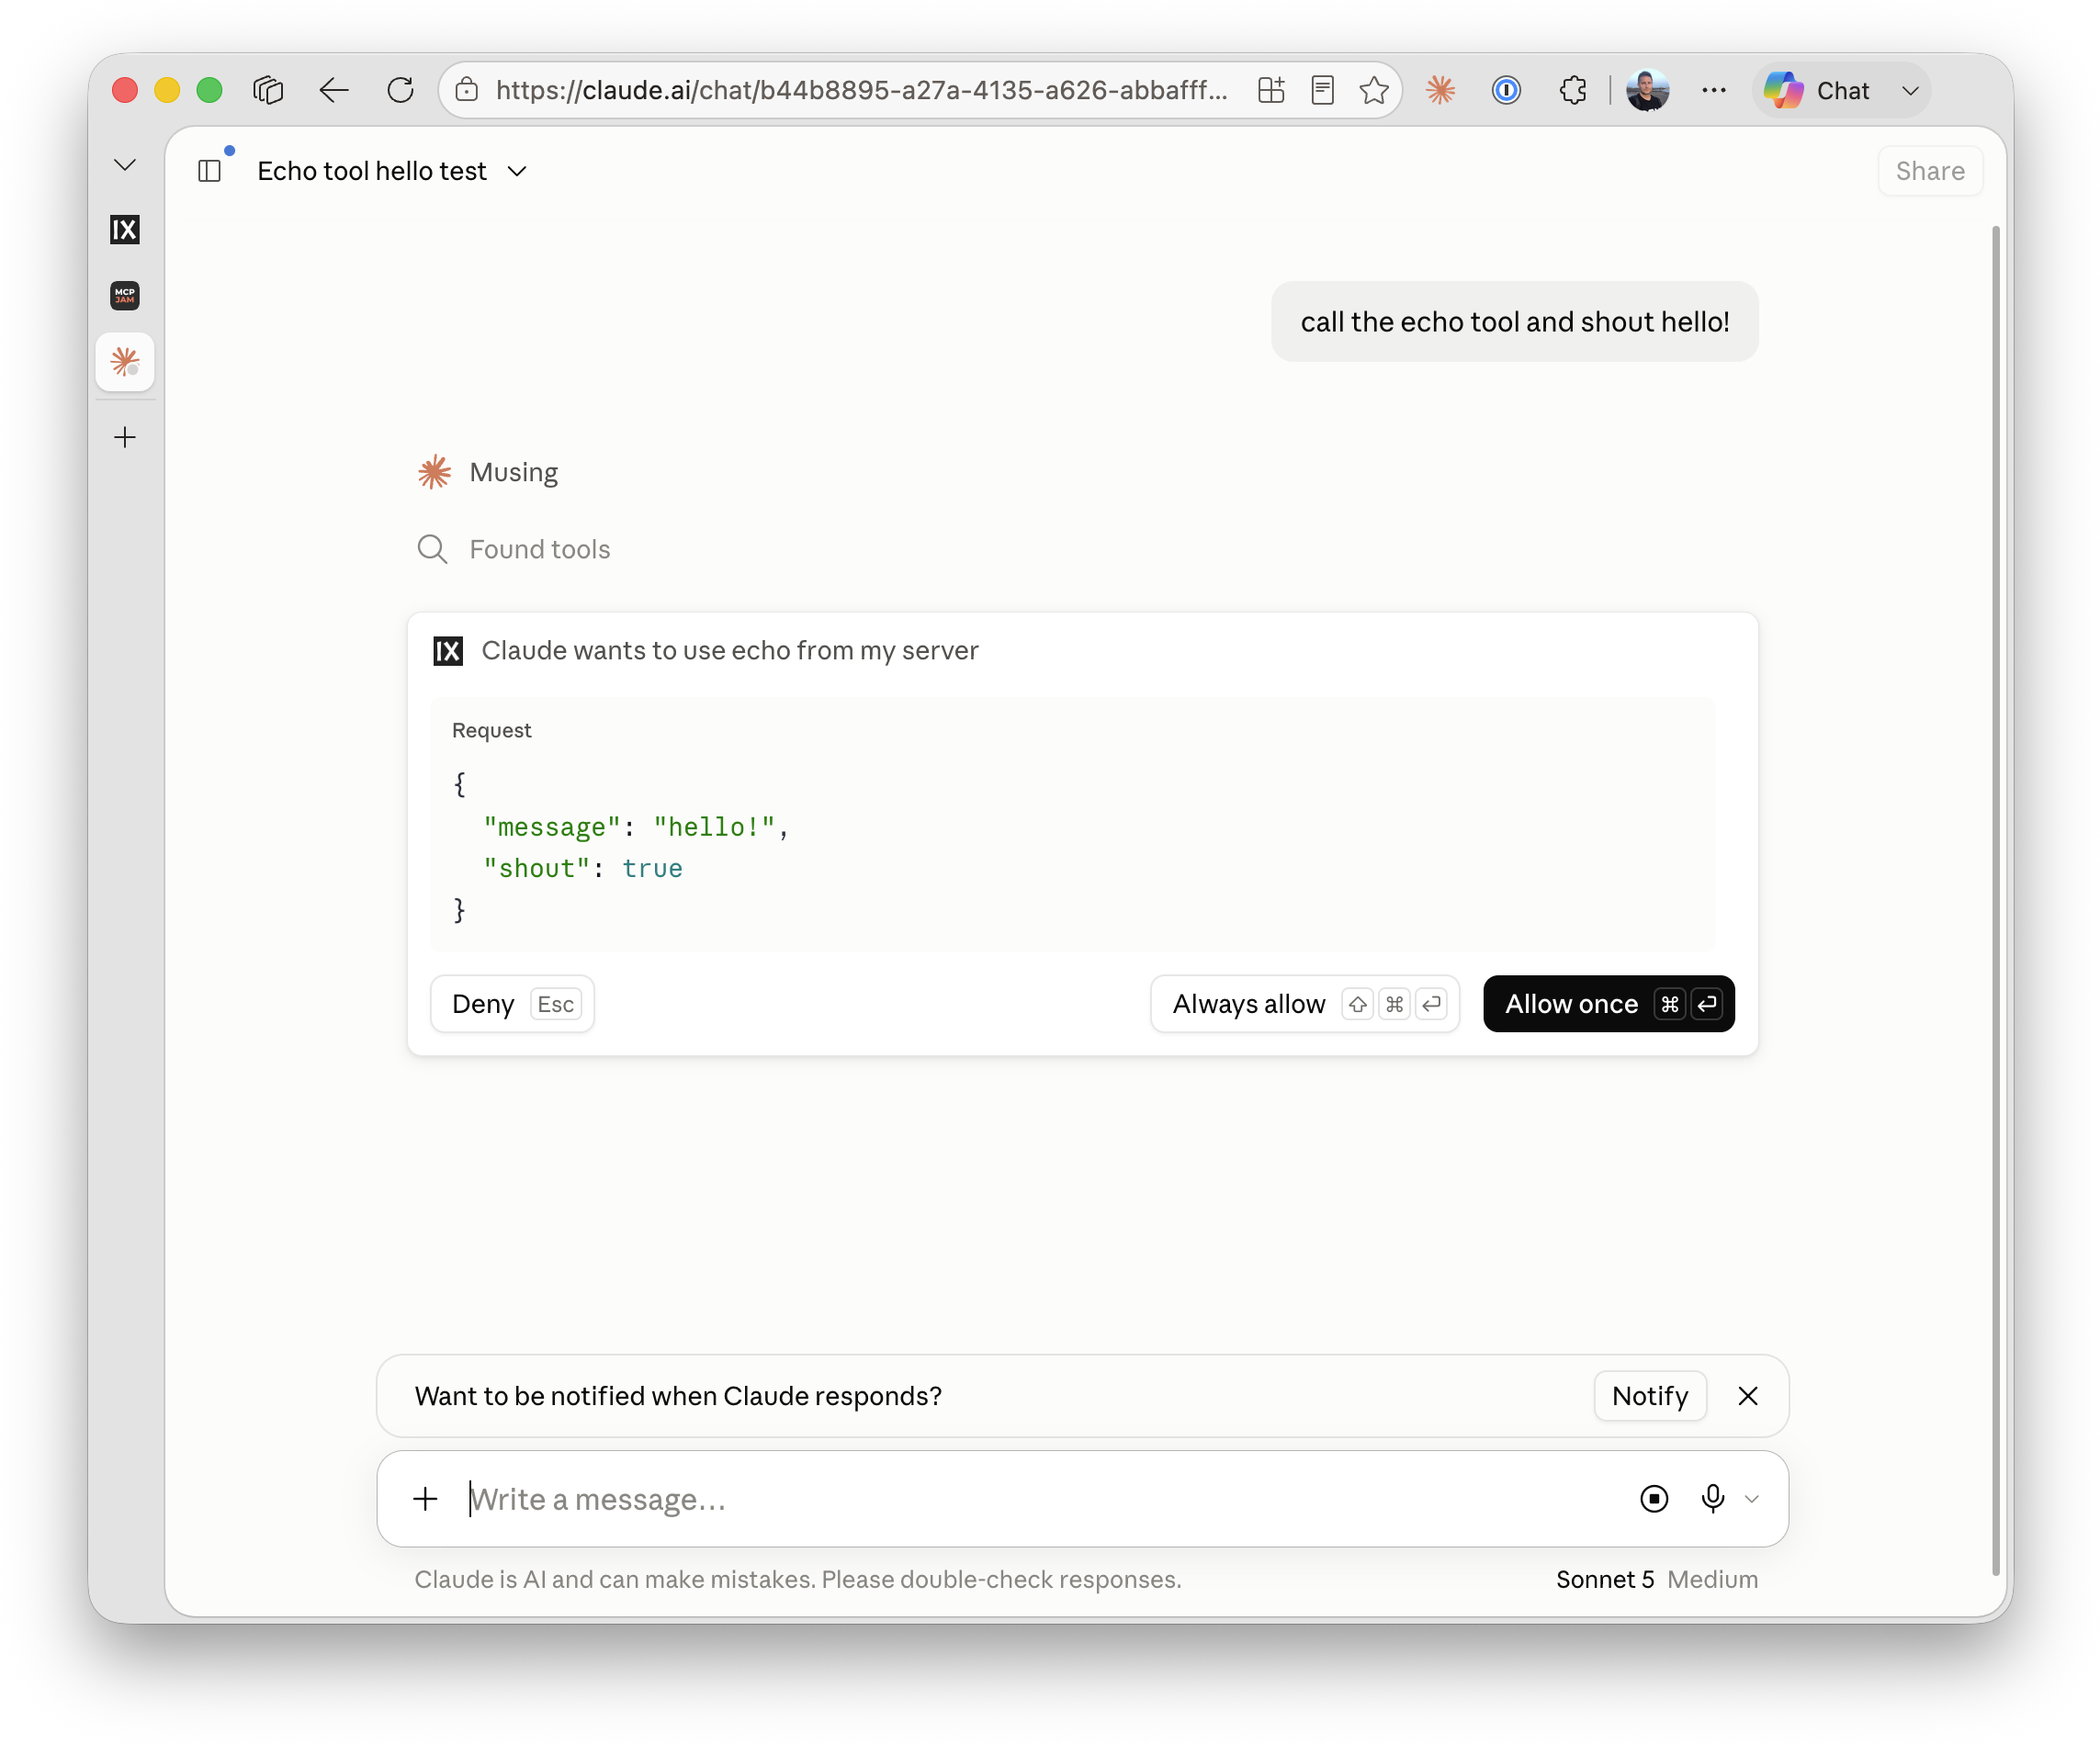This screenshot has width=2100, height=1744.
Task: Click the Share button
Action: [1930, 171]
